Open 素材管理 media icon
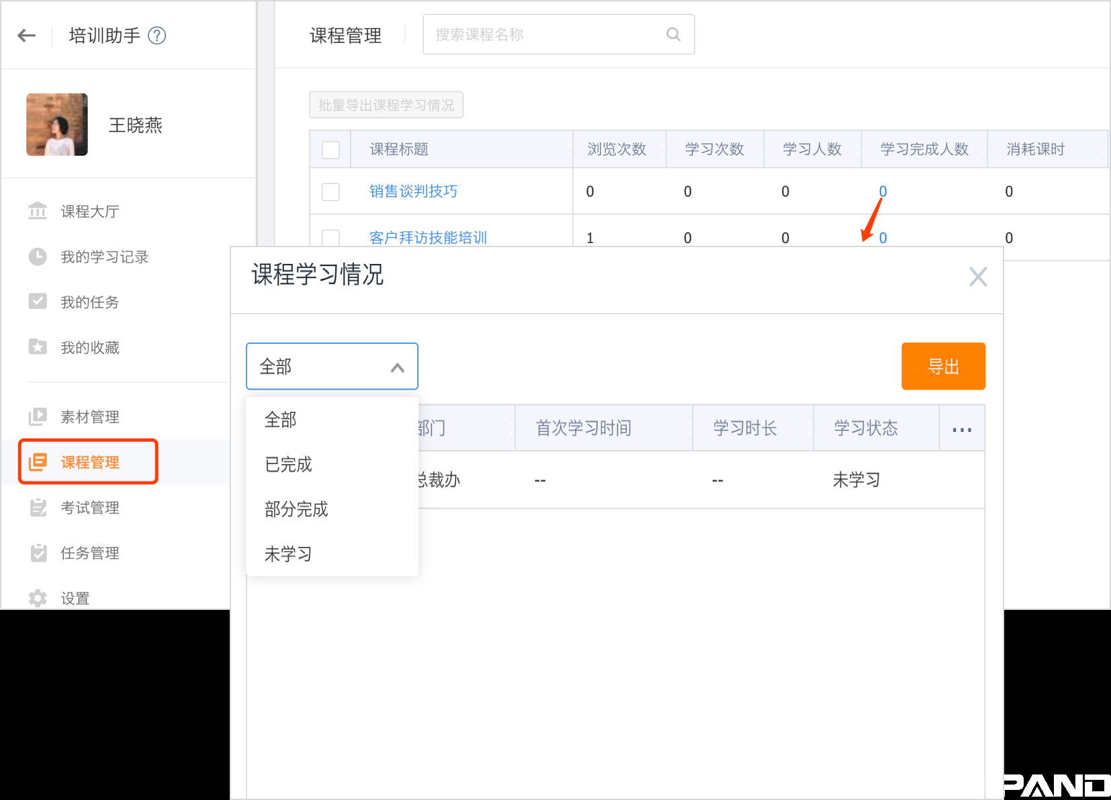This screenshot has height=800, width=1111. coord(38,416)
